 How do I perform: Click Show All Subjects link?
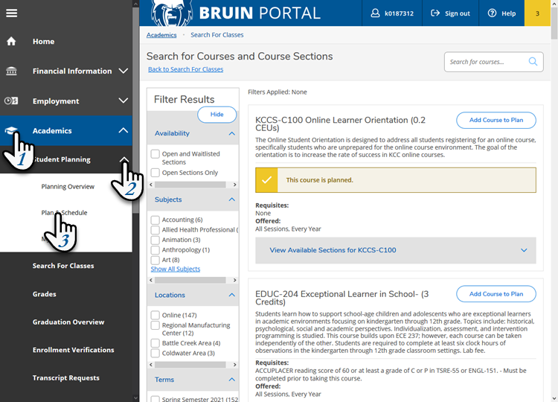176,269
